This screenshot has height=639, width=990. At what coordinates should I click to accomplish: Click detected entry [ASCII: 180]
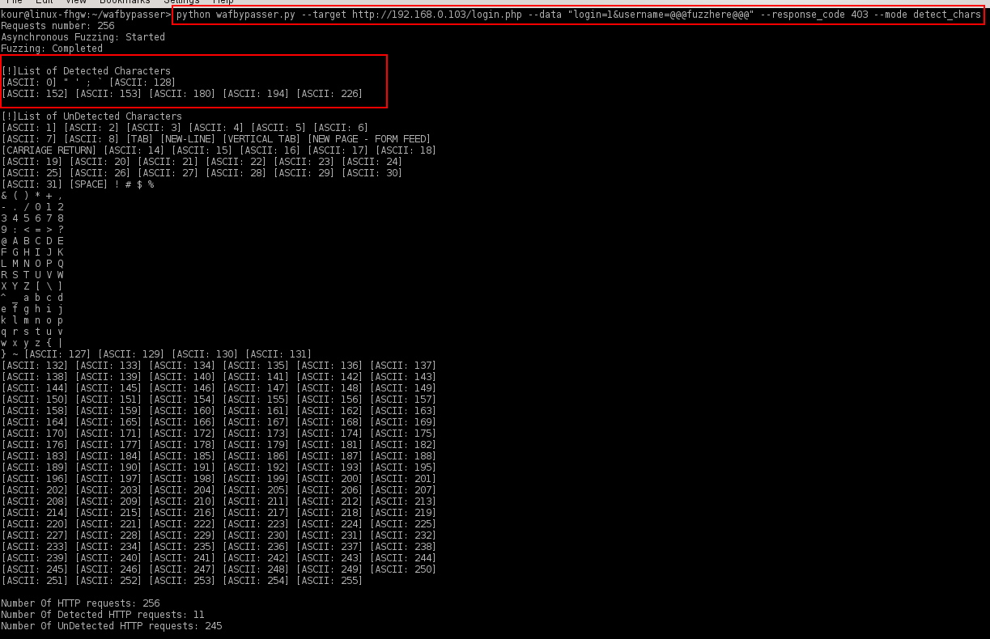pyautogui.click(x=182, y=94)
